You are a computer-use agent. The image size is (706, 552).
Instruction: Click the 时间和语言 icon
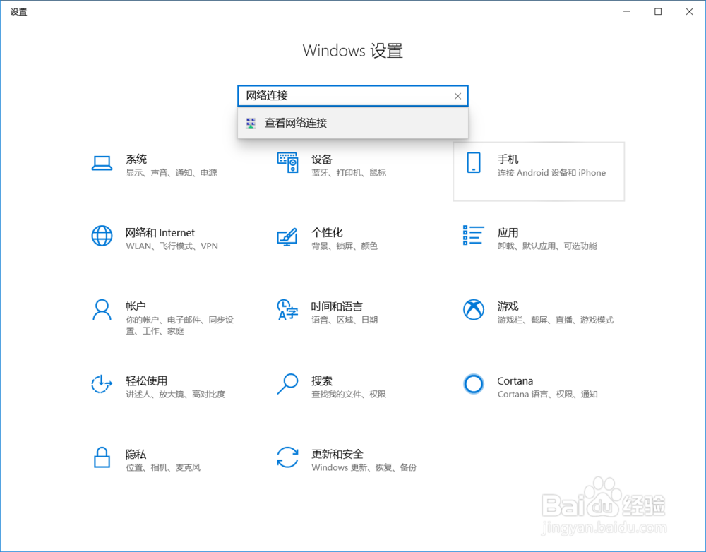coord(287,310)
